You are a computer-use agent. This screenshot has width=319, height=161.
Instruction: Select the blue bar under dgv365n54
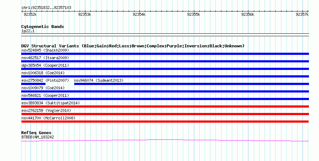tap(165, 69)
